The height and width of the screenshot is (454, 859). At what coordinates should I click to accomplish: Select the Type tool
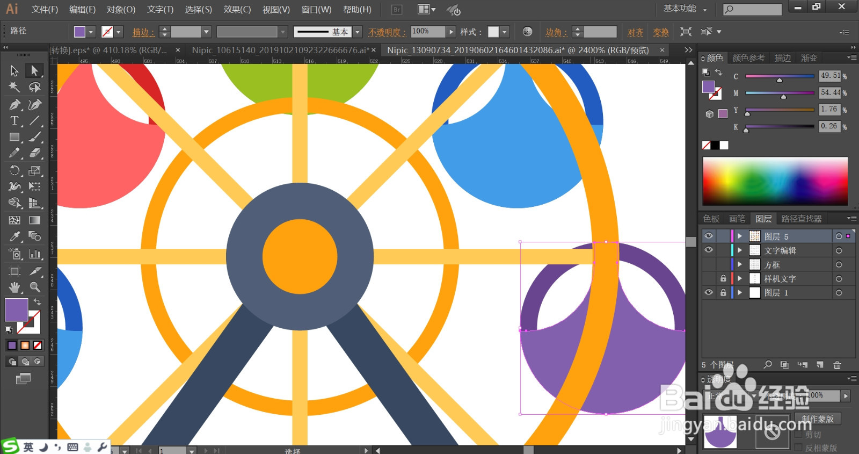point(14,121)
